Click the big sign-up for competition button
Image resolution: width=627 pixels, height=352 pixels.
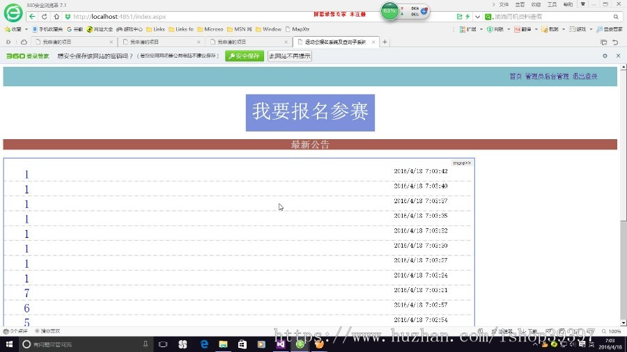(310, 113)
